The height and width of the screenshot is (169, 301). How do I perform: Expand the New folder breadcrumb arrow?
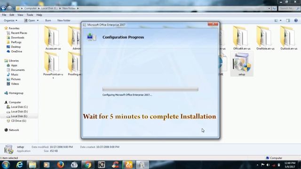pos(78,8)
